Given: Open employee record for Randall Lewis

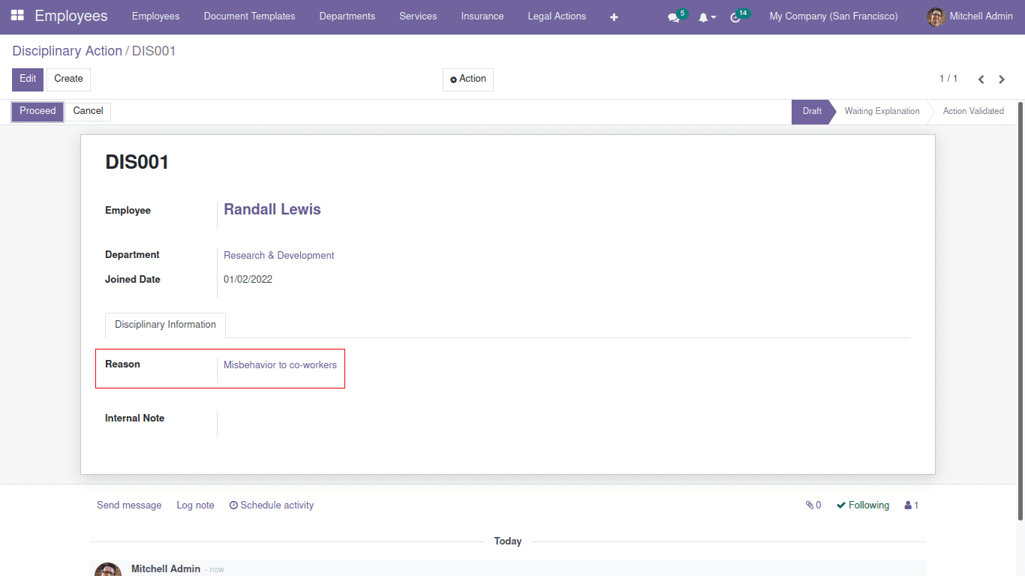Looking at the screenshot, I should (272, 209).
